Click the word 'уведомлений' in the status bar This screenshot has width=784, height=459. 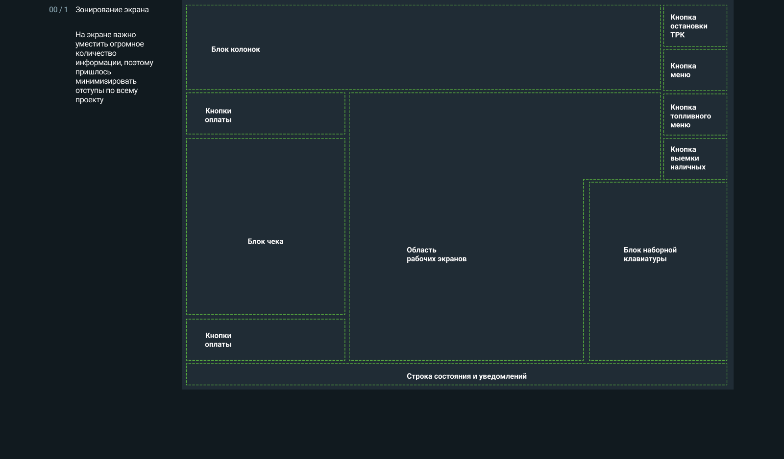502,376
